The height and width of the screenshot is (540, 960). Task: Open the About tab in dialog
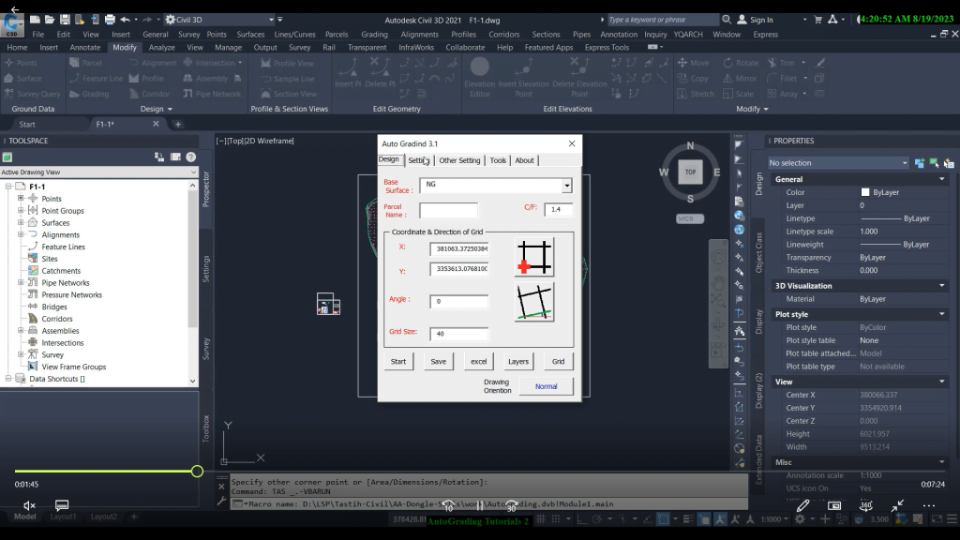pyautogui.click(x=524, y=160)
